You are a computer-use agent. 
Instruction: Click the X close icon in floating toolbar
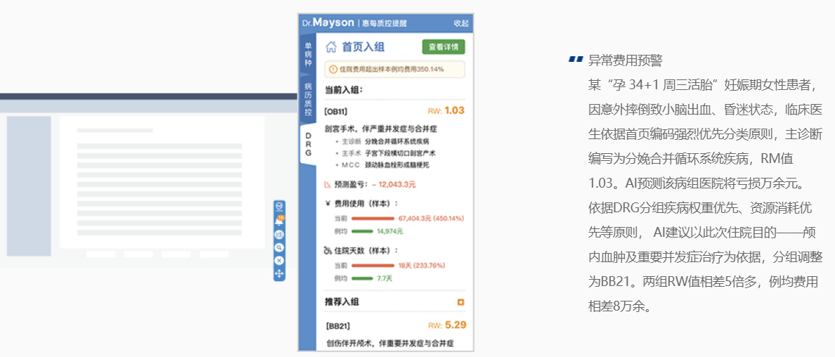pyautogui.click(x=279, y=260)
